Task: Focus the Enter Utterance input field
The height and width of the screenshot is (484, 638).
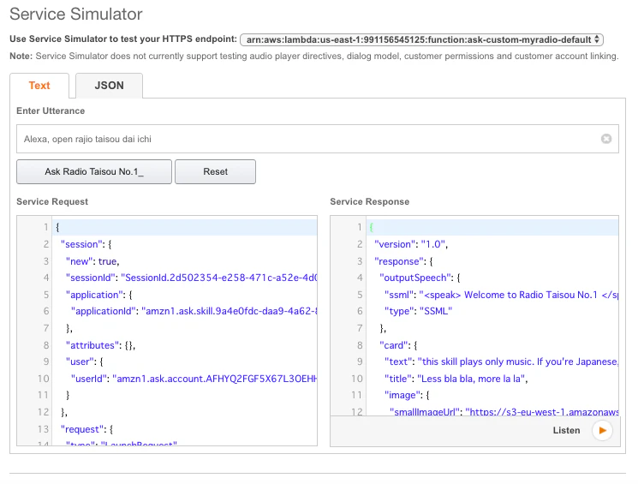Action: (x=318, y=139)
